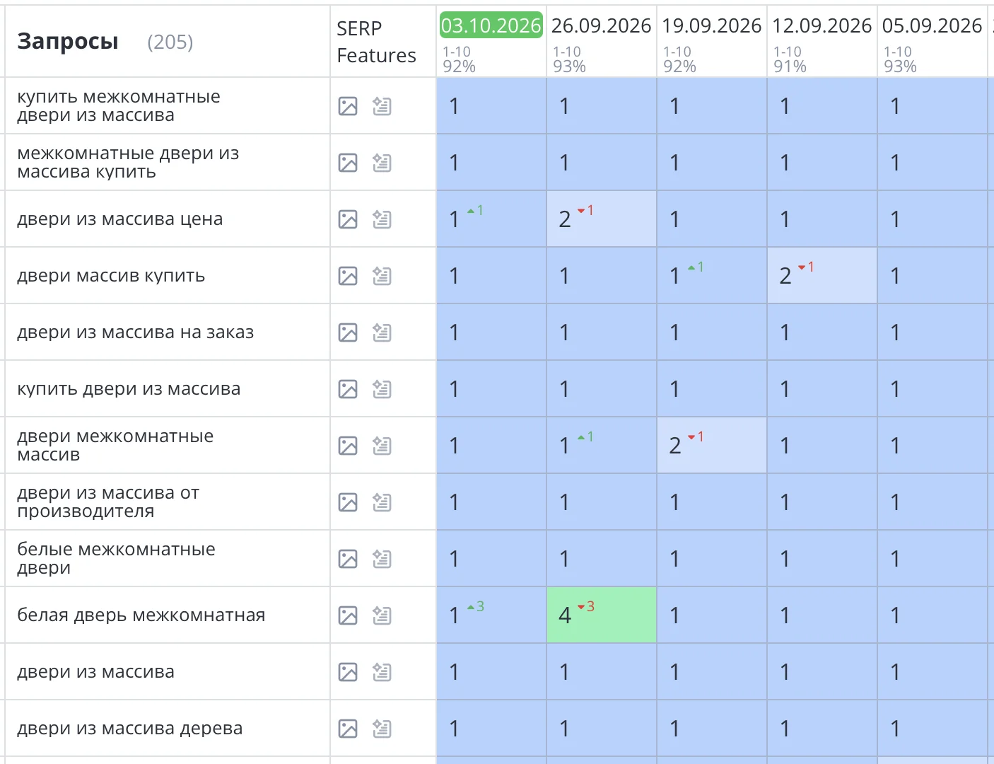Select the 12.09.2026 date column header
994x764 pixels.
[x=821, y=25]
